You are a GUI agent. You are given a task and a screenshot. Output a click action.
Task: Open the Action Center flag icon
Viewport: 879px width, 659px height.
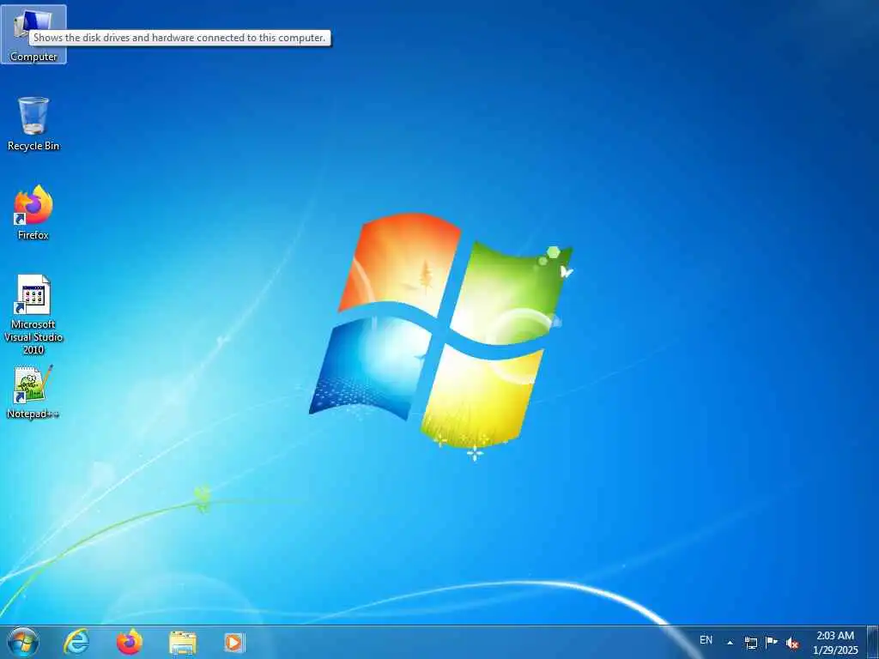(x=772, y=643)
